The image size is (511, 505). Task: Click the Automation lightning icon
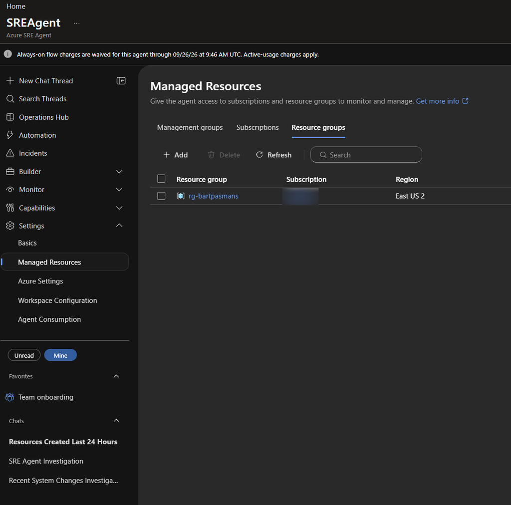[10, 135]
